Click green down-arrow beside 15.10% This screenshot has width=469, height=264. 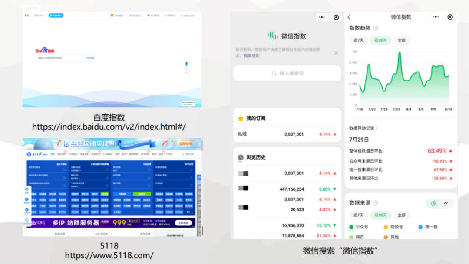[x=335, y=225]
